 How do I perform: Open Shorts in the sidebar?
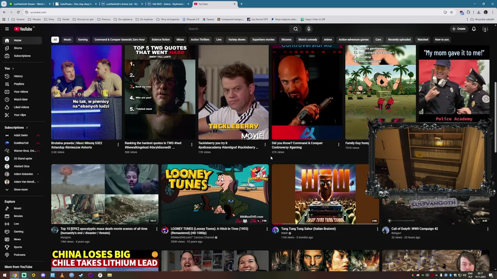click(x=23, y=48)
